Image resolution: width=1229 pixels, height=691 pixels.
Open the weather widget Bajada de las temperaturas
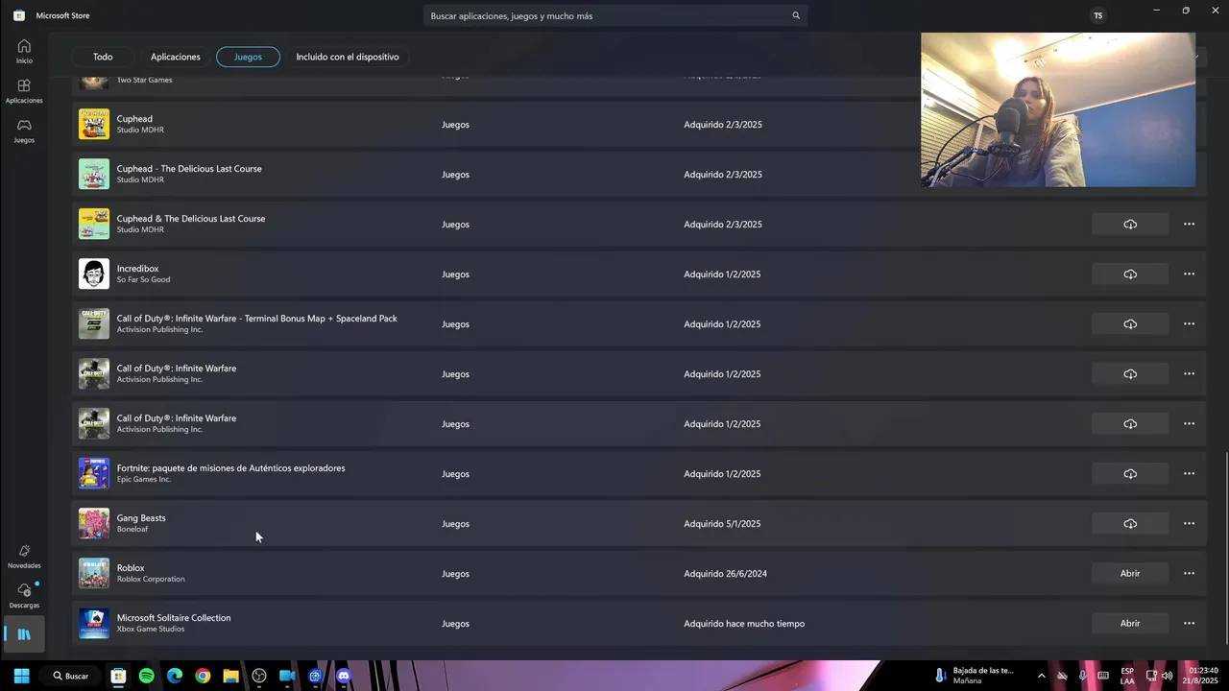coord(976,676)
